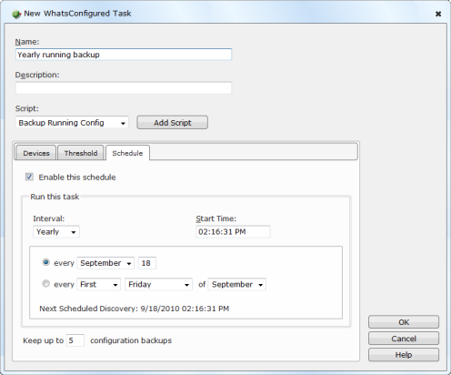Click the Description input field
Screen dimensions: 451x375
pyautogui.click(x=124, y=88)
